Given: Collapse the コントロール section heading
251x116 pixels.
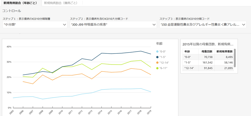Looking at the screenshot, I should pos(12,11).
